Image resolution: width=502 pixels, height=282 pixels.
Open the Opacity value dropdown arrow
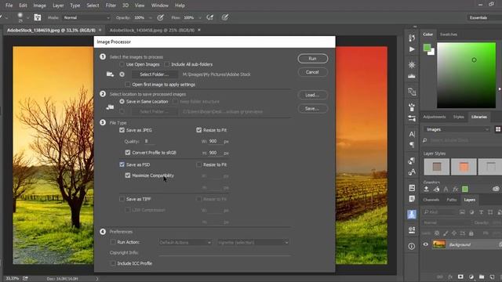[150, 17]
